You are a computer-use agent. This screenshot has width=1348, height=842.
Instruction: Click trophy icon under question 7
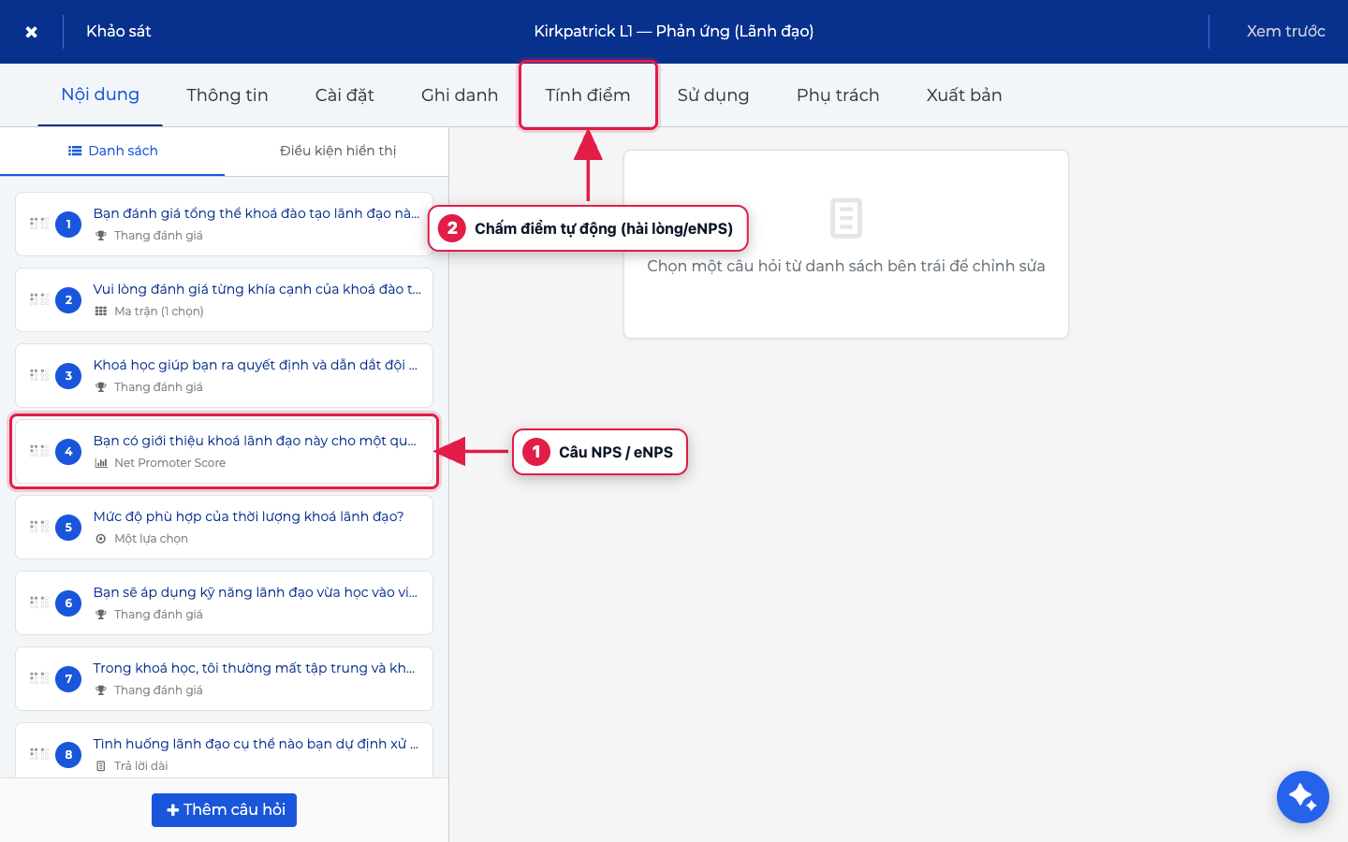tap(101, 690)
